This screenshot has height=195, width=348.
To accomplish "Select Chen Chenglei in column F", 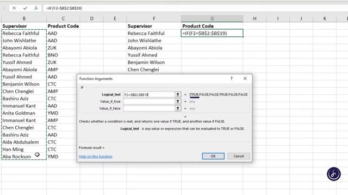I will 154,69.
